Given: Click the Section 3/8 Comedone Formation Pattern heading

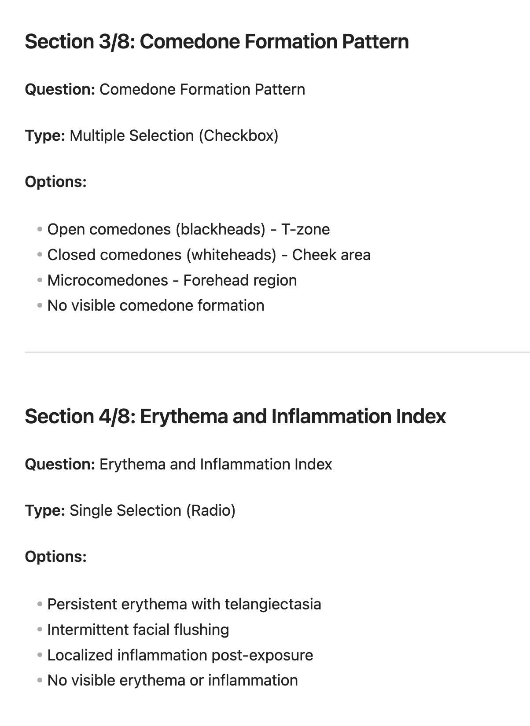Looking at the screenshot, I should click(x=217, y=42).
